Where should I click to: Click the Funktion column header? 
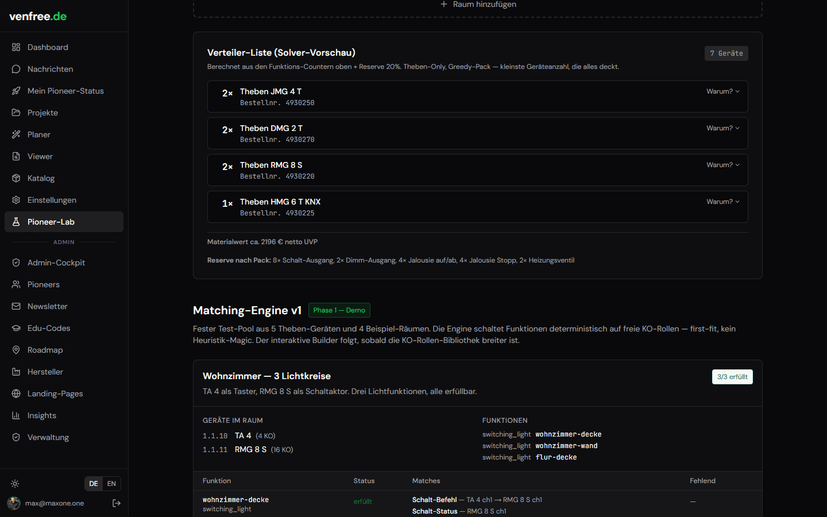pos(217,481)
